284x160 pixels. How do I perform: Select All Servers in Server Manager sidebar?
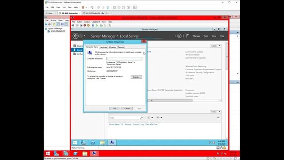click(x=78, y=54)
